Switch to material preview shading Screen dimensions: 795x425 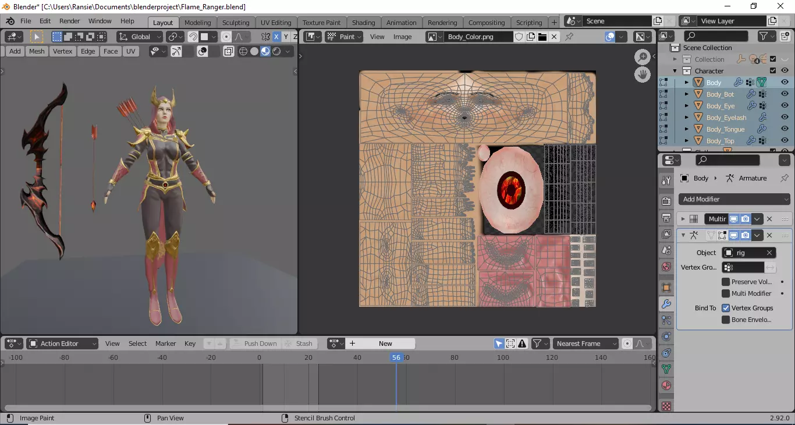[x=265, y=51]
